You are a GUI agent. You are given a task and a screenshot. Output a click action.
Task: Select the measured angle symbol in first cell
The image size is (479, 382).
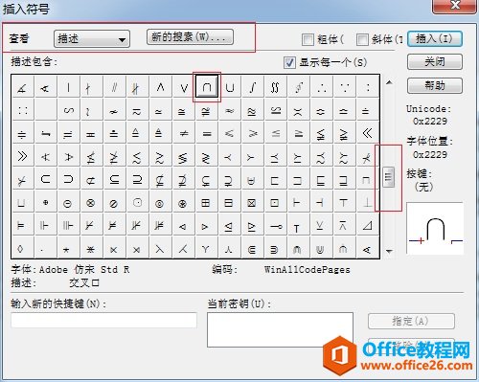[22, 86]
